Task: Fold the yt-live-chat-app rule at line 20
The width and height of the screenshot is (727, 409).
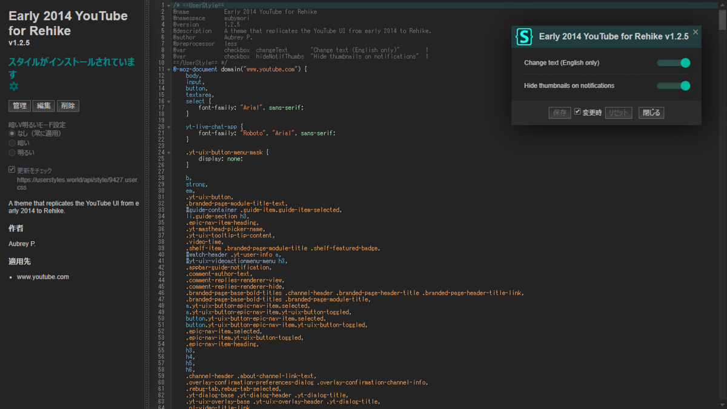Action: coord(169,127)
